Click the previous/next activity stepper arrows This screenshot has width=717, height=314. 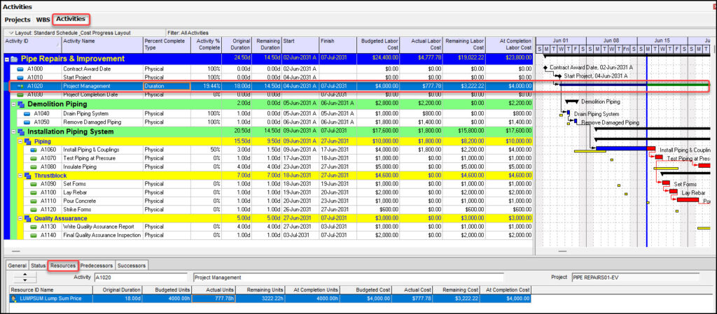[24, 277]
